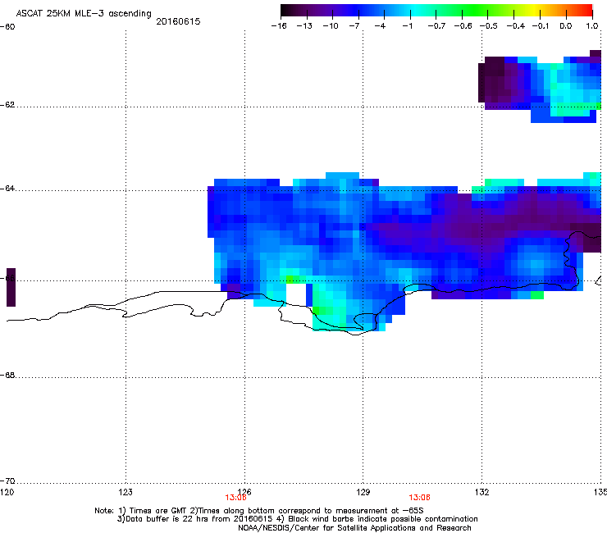Click the red 13:06 time under longitude 126
The height and width of the screenshot is (533, 607).
(x=235, y=498)
